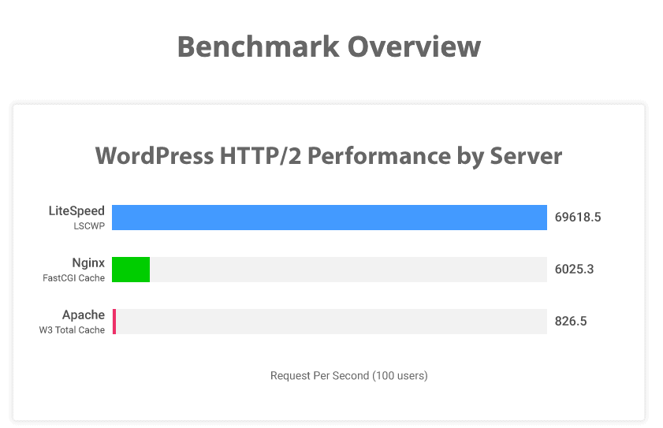Select the Nginx server label

pyautogui.click(x=83, y=263)
